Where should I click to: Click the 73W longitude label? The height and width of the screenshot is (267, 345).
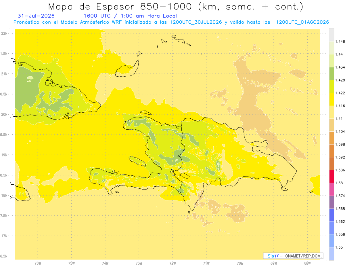click(x=139, y=263)
